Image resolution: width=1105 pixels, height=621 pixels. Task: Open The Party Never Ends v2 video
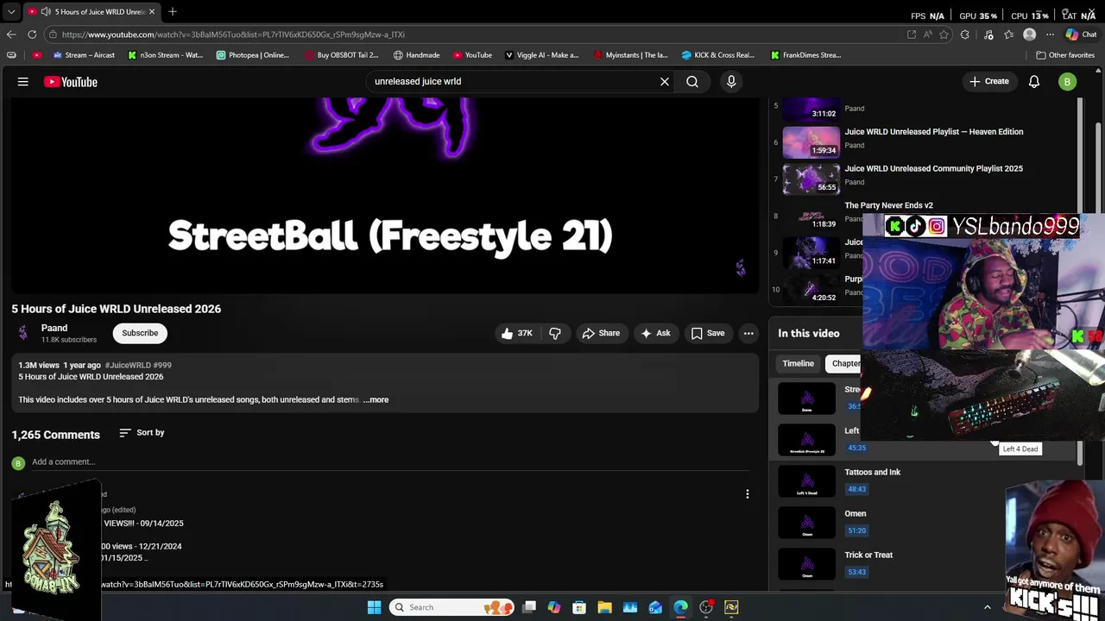pyautogui.click(x=888, y=205)
